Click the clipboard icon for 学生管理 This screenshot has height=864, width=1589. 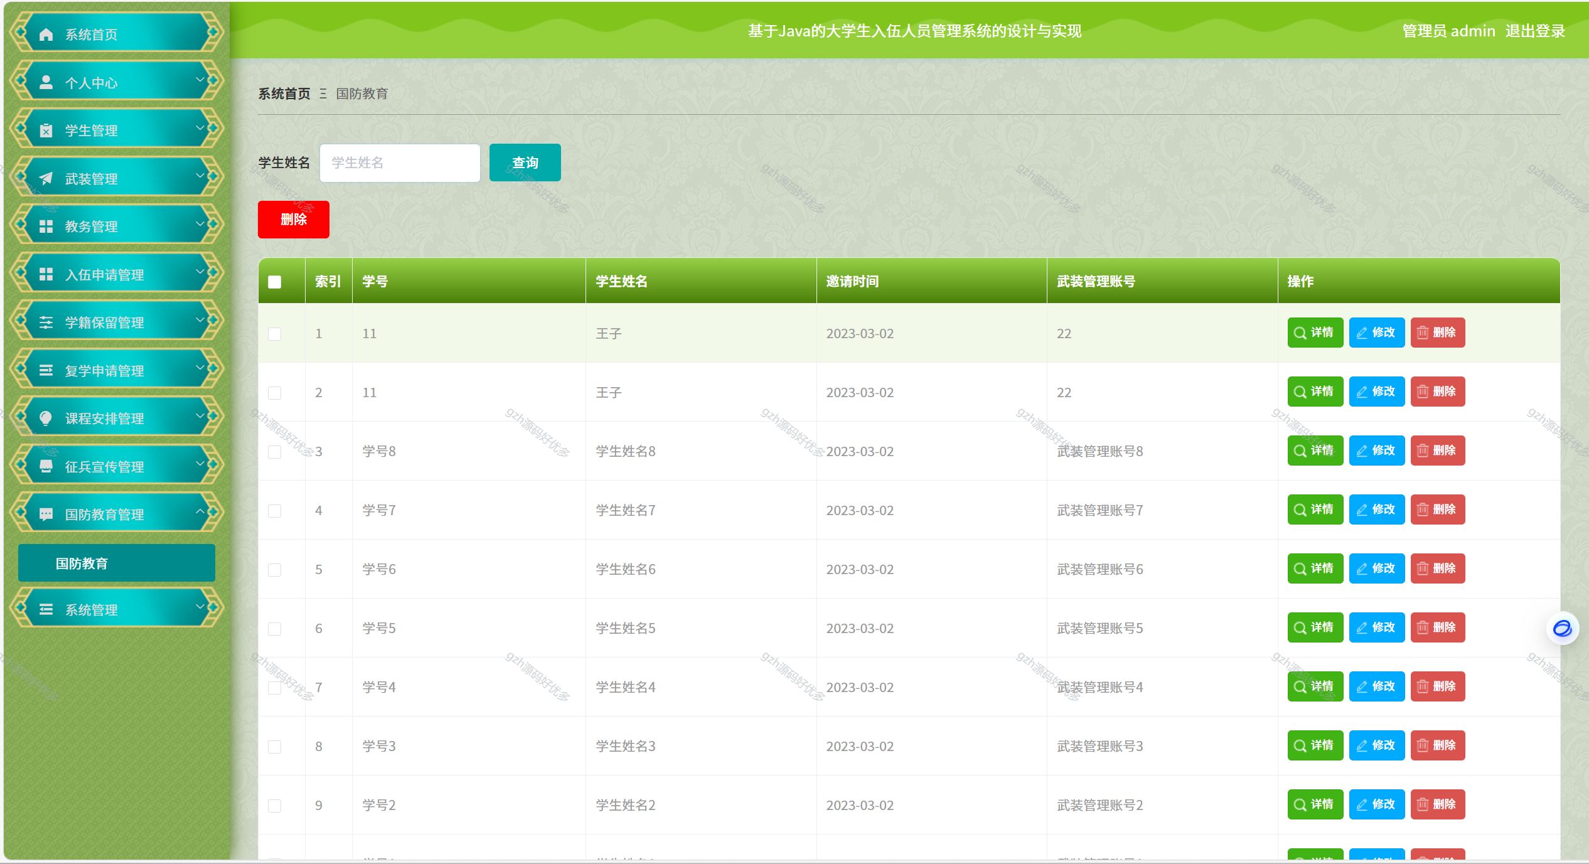46,131
